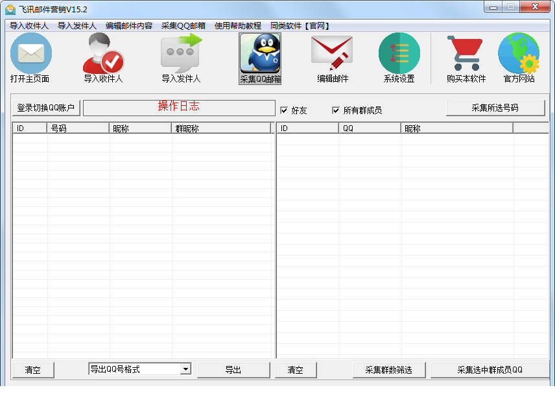Click the app icon in title bar
Viewport: 555px width, 401px height.
pos(10,9)
